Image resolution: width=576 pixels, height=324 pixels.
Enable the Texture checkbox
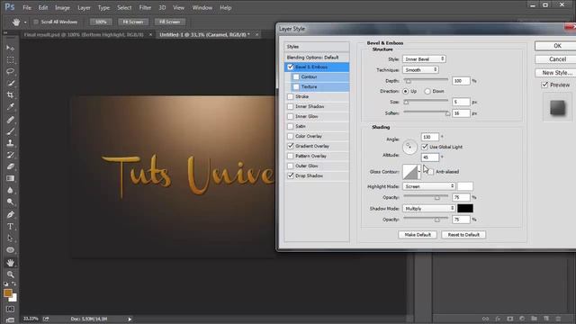tap(296, 86)
